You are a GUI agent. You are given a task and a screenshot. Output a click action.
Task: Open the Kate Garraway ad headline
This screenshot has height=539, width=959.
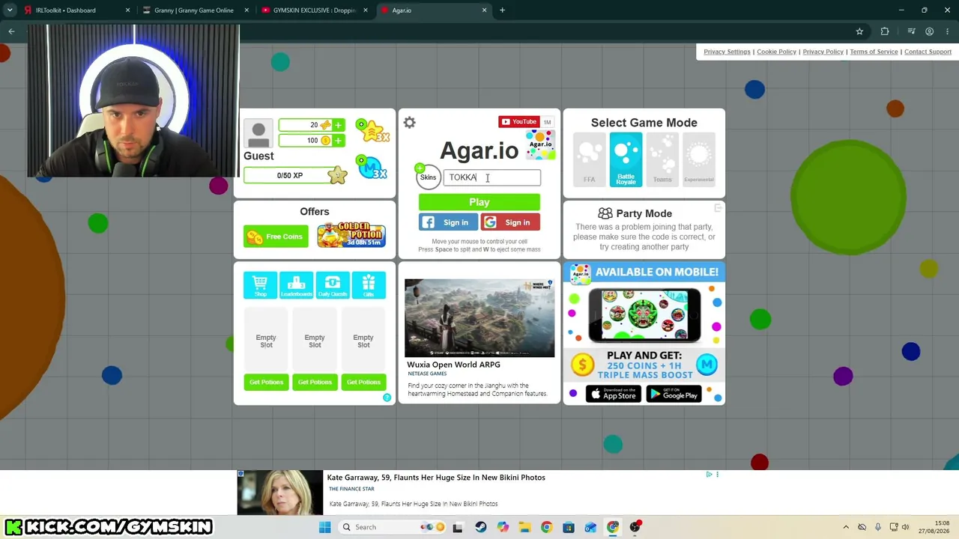[436, 478]
